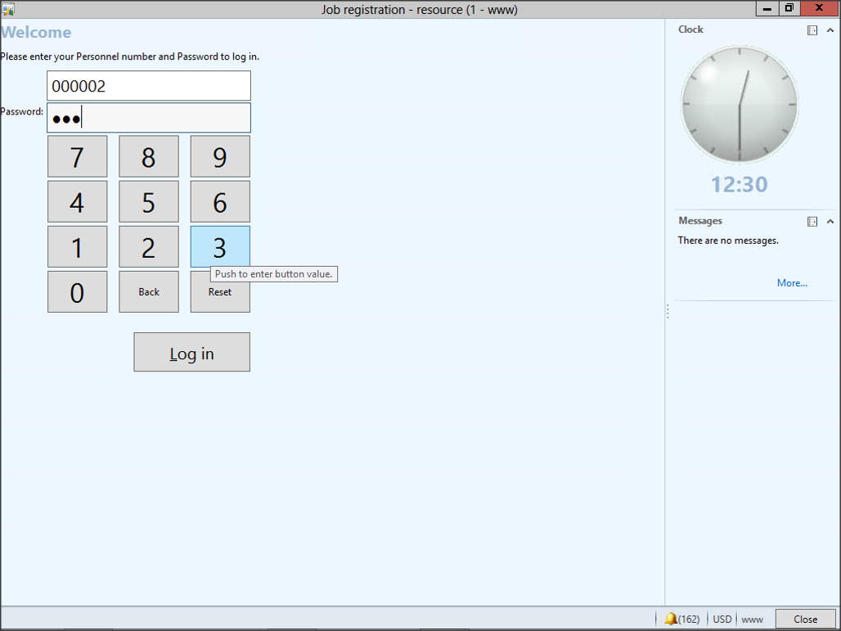Image resolution: width=841 pixels, height=631 pixels.
Task: Focus the Personnel number field showing 000002
Action: point(149,86)
